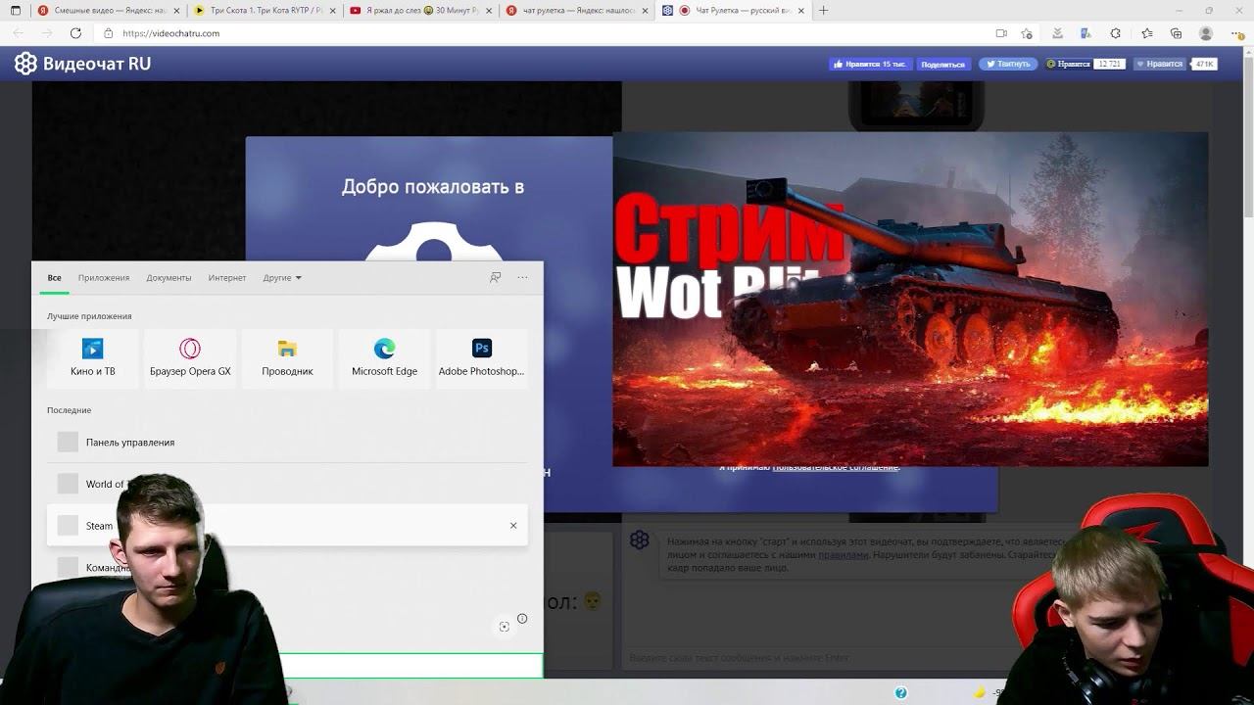The image size is (1254, 705).
Task: Switch to the Приложения search tab
Action: [x=104, y=278]
